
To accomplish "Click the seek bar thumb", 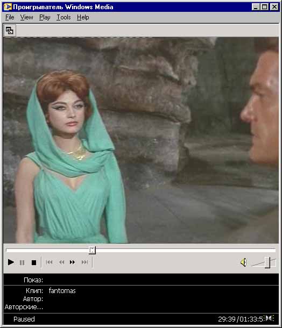I will pos(92,250).
